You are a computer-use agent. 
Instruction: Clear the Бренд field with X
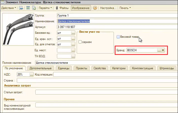(163, 50)
